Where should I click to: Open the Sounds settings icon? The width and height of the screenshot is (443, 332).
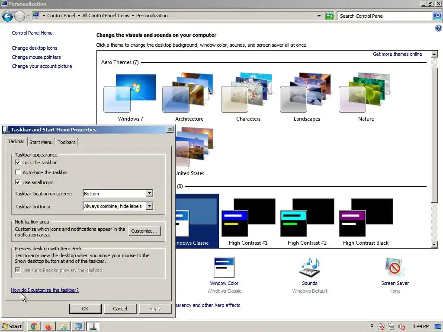point(310,268)
